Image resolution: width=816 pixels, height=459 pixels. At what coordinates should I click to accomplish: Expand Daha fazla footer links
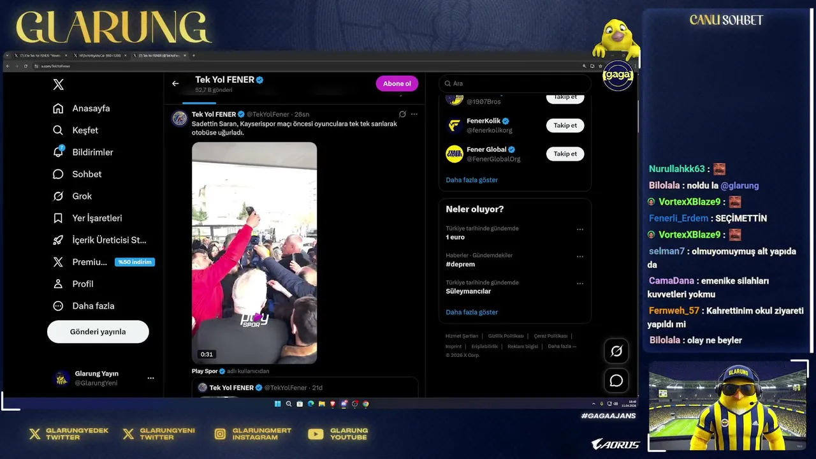coord(562,346)
